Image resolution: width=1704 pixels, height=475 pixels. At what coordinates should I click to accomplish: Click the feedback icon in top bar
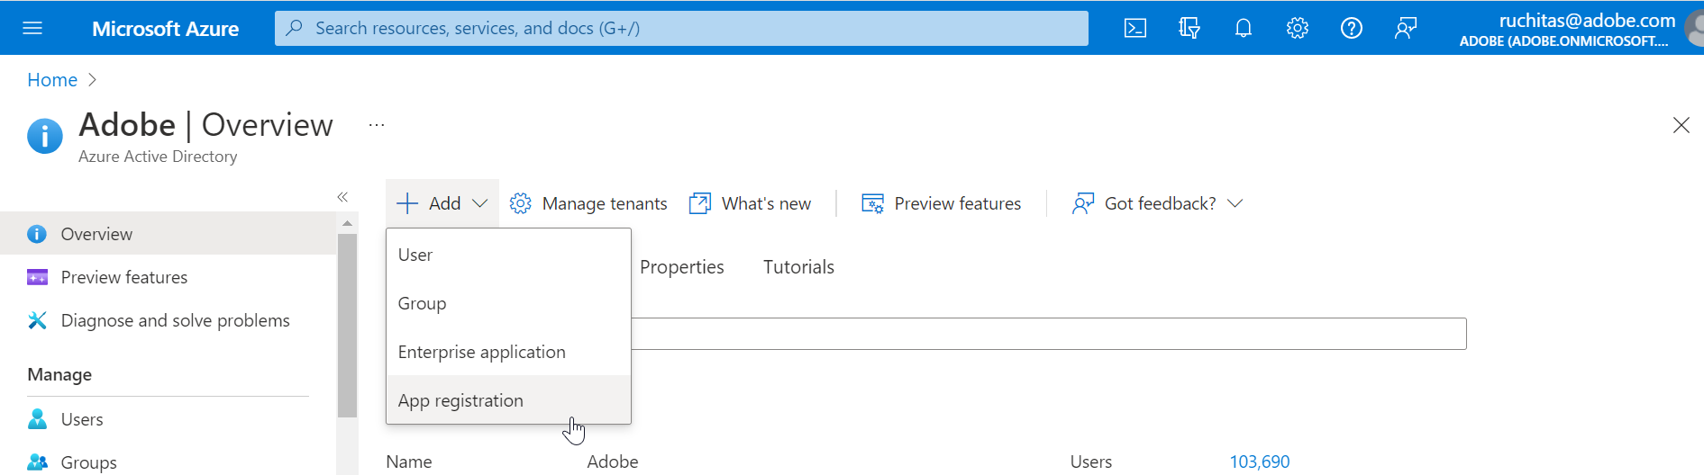[x=1406, y=28]
